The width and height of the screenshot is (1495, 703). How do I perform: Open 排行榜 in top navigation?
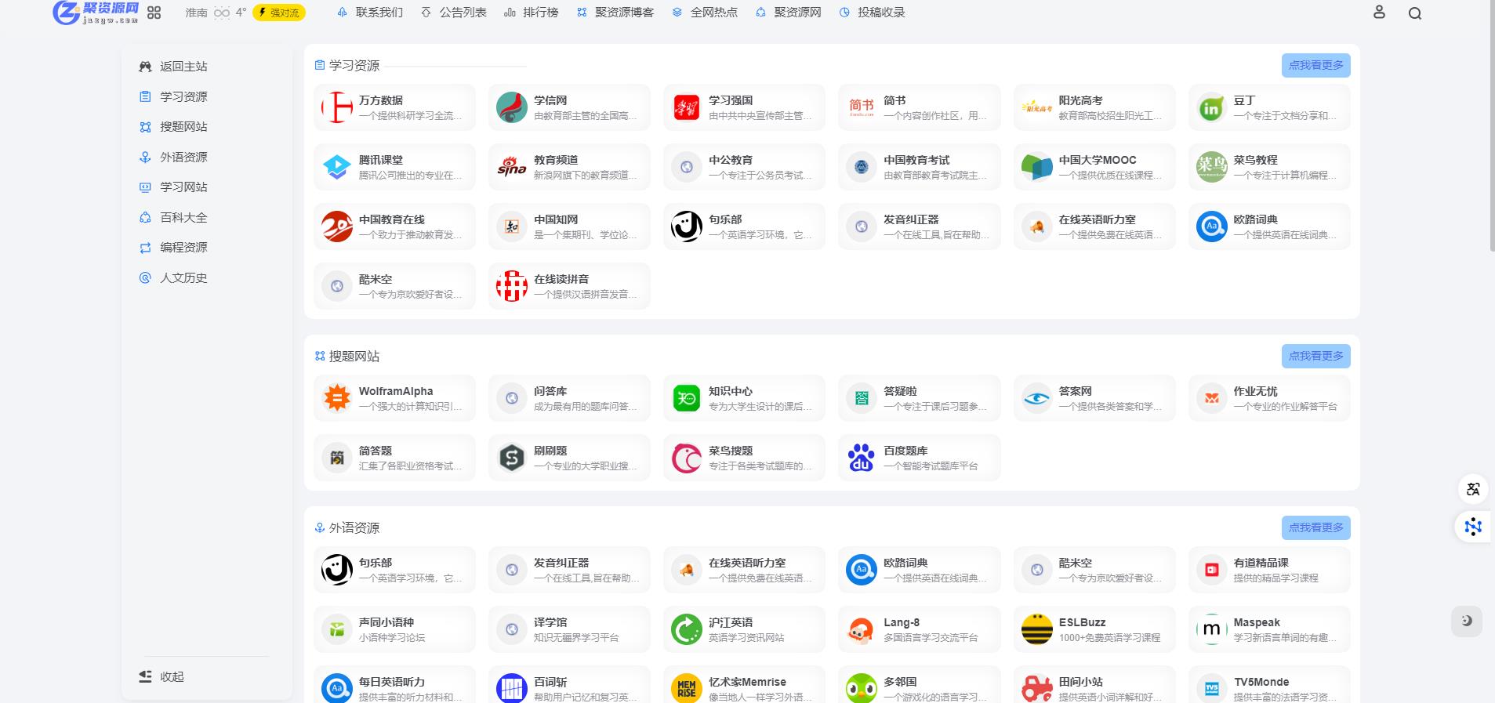tap(532, 13)
